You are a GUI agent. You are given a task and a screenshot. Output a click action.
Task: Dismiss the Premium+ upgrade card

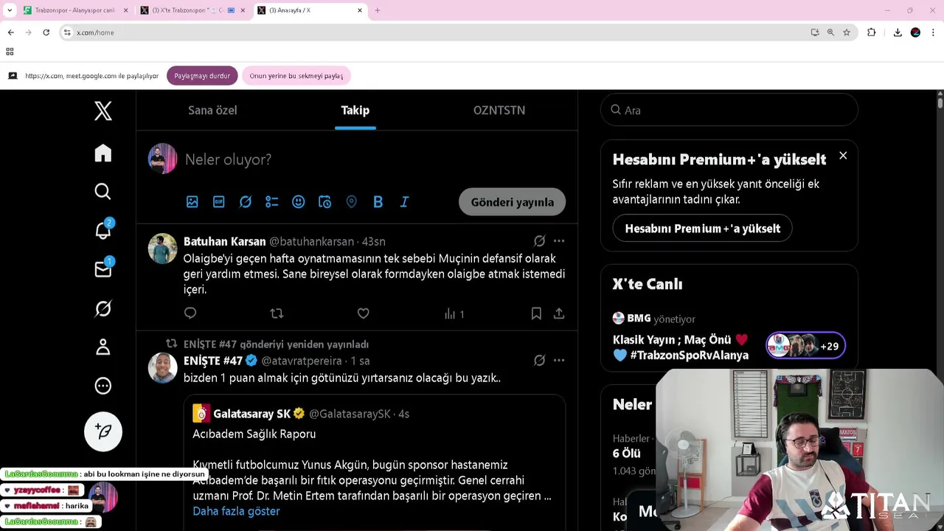(843, 156)
